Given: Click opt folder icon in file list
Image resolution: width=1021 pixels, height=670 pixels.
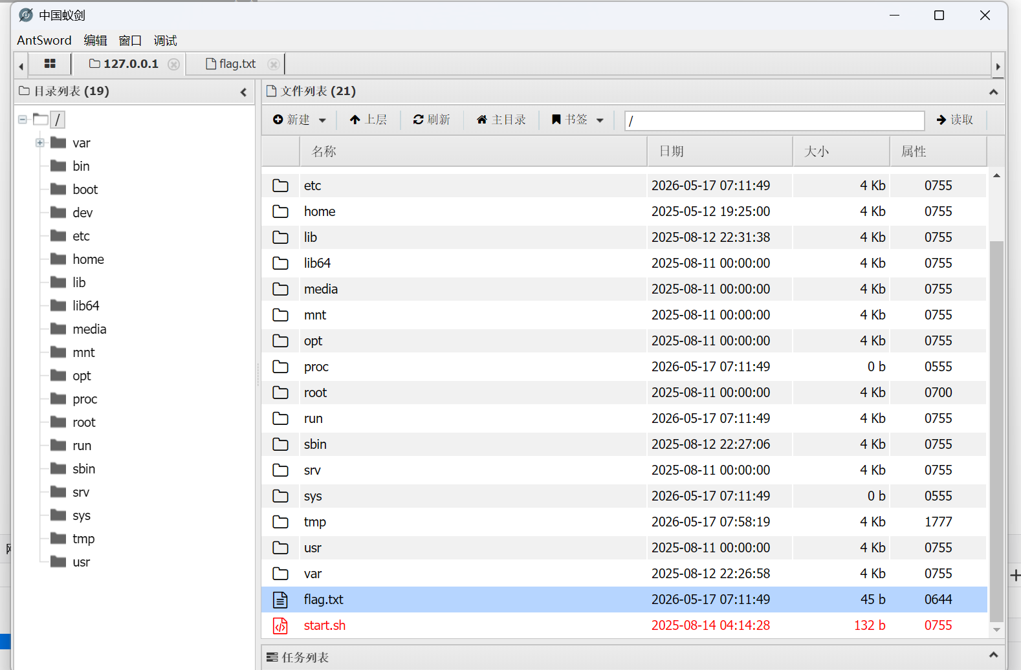Looking at the screenshot, I should pos(280,341).
